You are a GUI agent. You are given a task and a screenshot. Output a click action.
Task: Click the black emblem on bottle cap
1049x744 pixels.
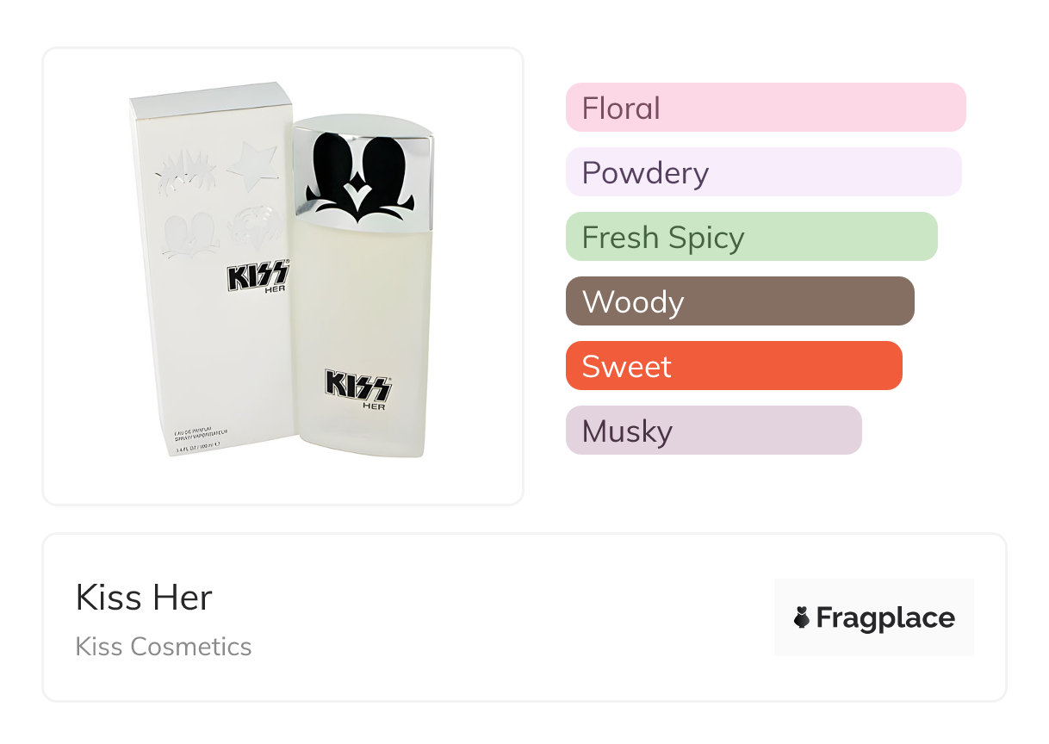pos(360,179)
